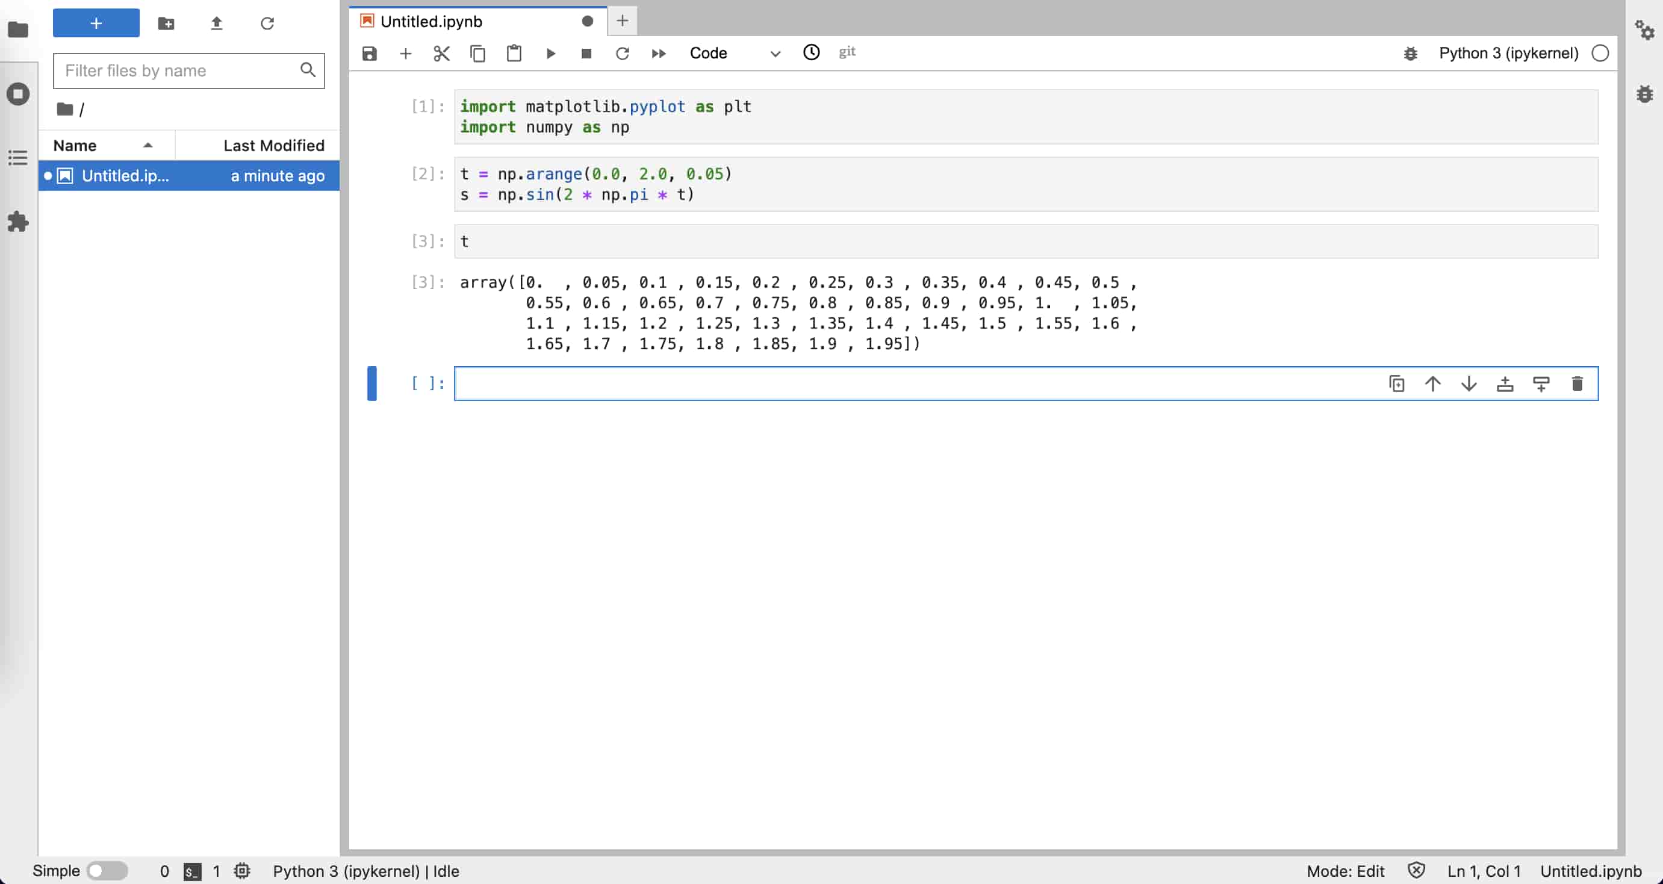Click into the matplotlib import cell
The height and width of the screenshot is (884, 1663).
tap(1027, 117)
